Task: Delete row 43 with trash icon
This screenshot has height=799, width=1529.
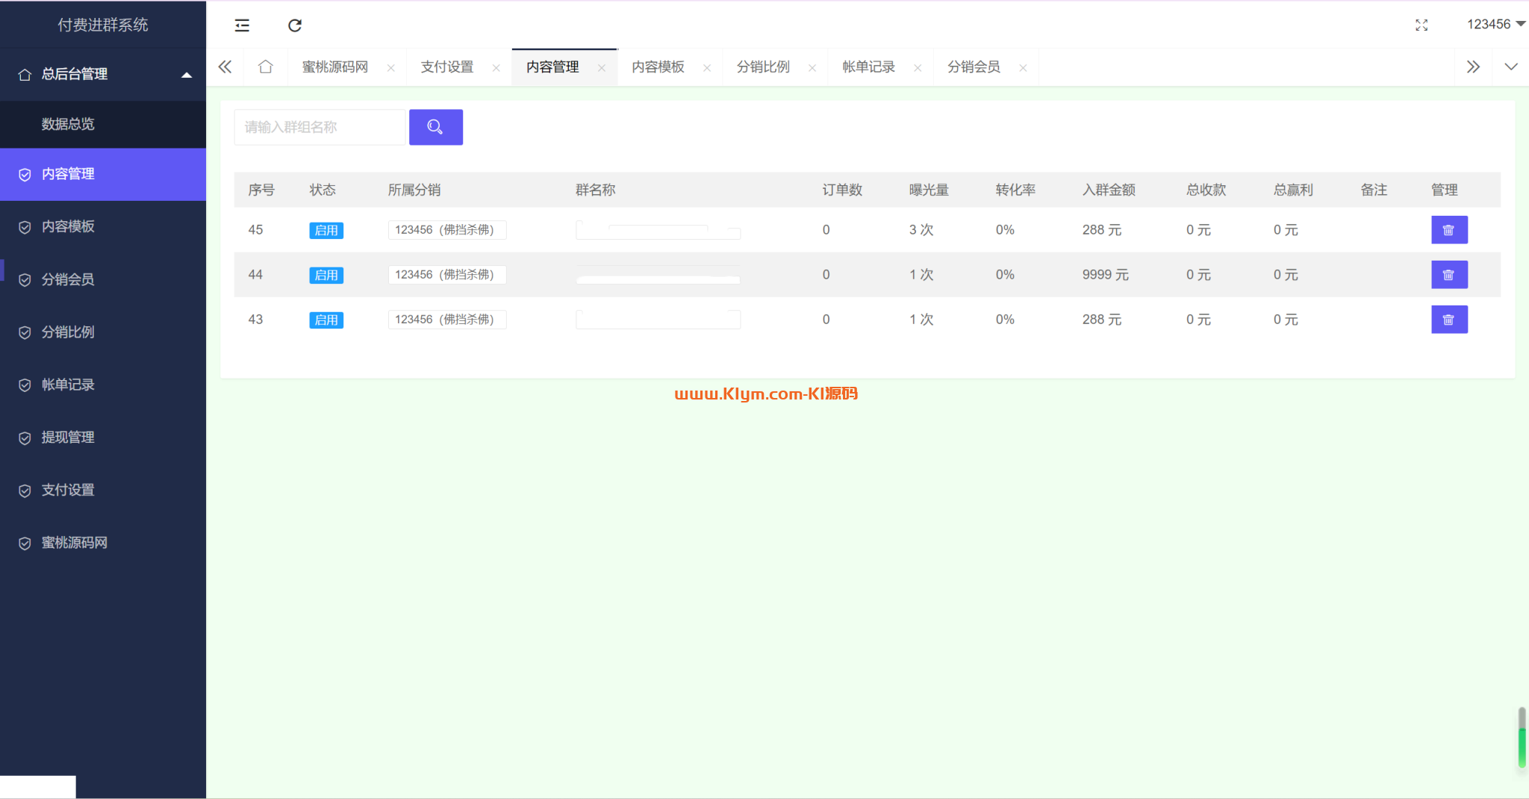Action: click(x=1448, y=320)
